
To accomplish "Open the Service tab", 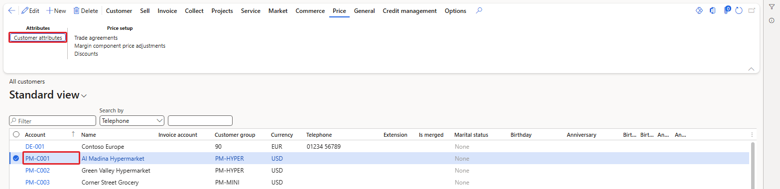I will [251, 10].
